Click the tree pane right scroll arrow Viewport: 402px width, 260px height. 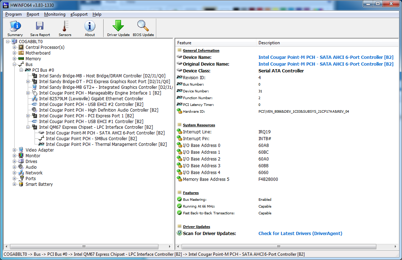169,247
